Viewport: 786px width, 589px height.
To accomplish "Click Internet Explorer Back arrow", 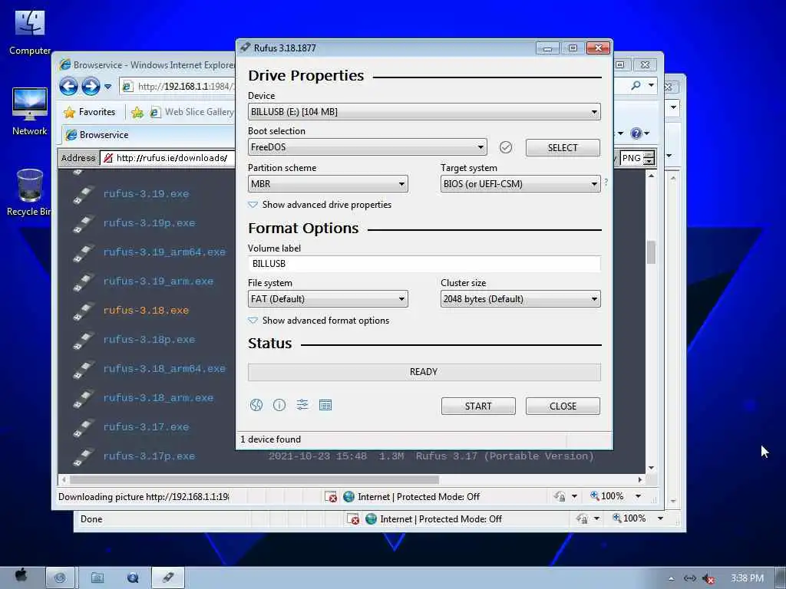I will [x=68, y=87].
